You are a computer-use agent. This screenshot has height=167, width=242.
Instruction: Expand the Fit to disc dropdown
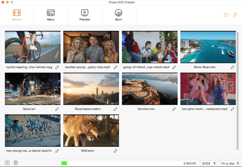coord(230,163)
